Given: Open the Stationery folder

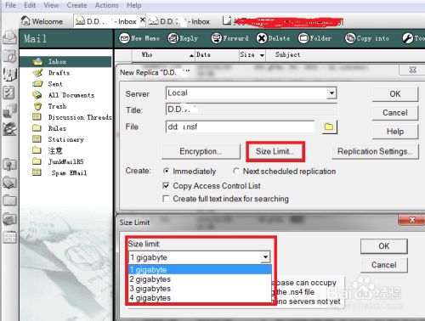Looking at the screenshot, I should click(x=65, y=139).
